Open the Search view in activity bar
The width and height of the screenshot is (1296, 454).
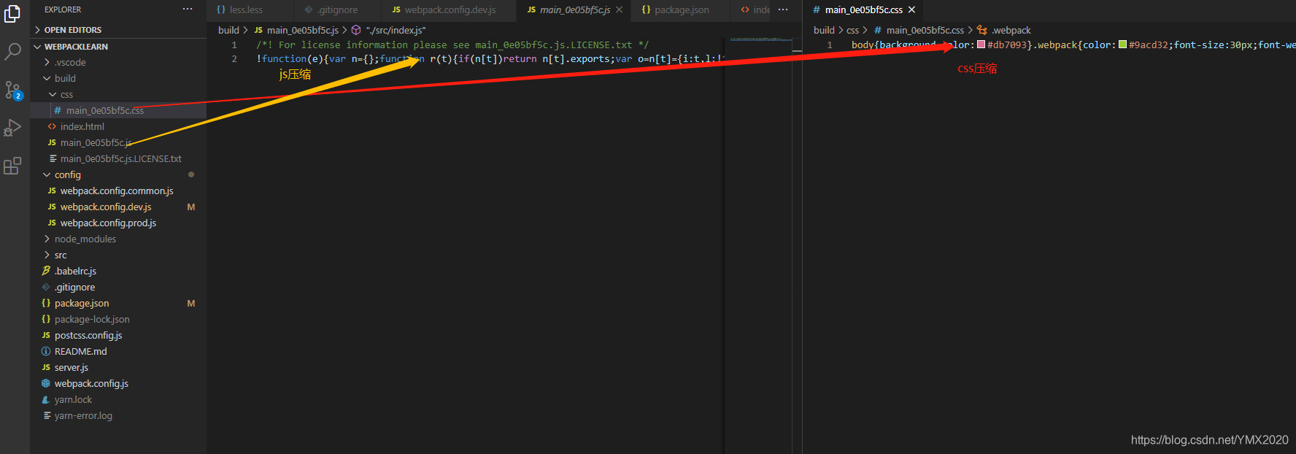[12, 51]
